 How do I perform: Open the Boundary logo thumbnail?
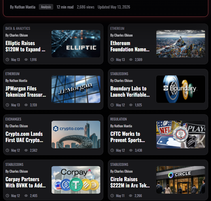181,89
